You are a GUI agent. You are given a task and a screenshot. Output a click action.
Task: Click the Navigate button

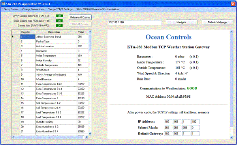(x=181, y=22)
